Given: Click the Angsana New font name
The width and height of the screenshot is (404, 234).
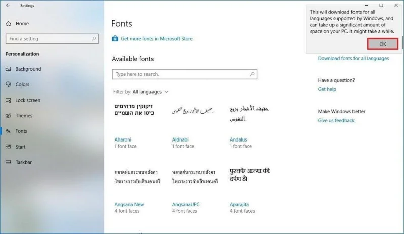Looking at the screenshot, I should coord(129,204).
